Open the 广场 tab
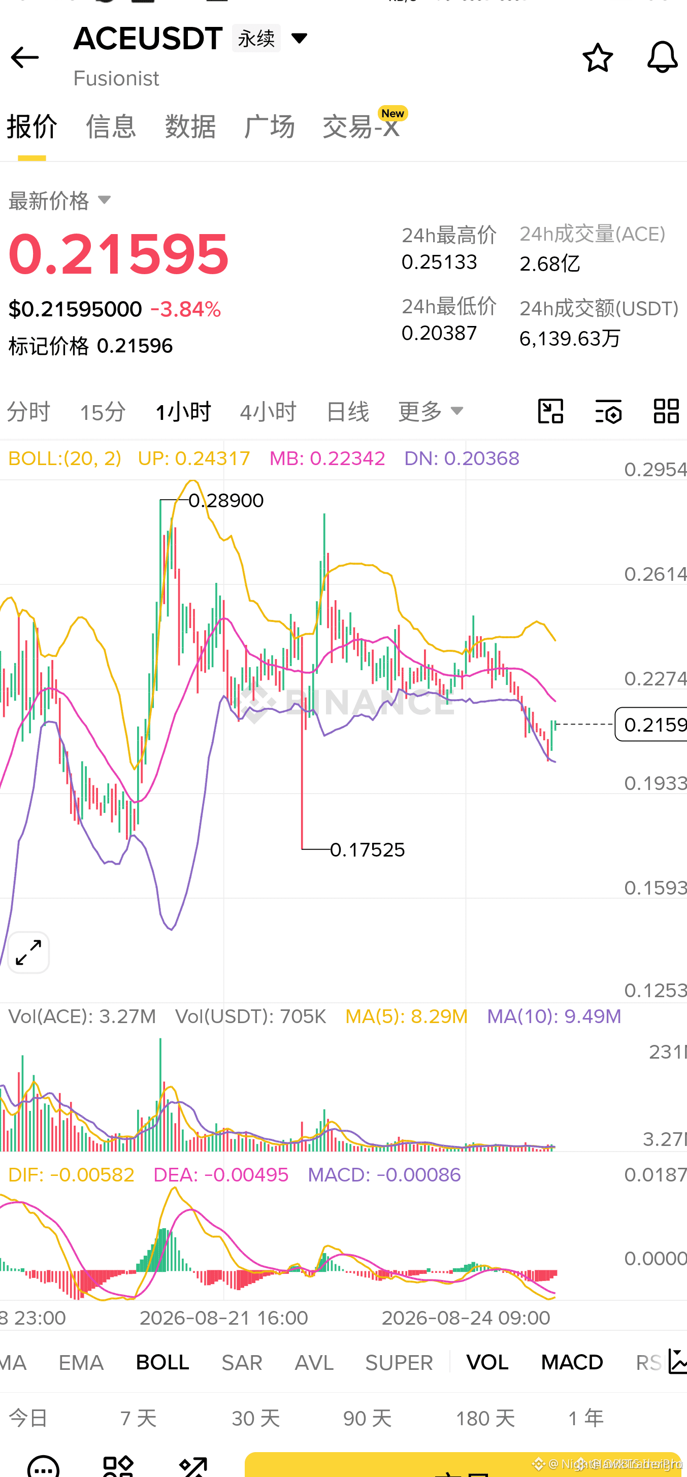The width and height of the screenshot is (687, 1477). pyautogui.click(x=270, y=126)
